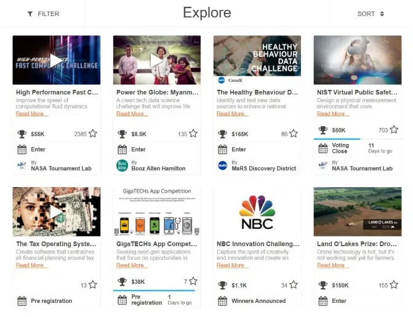Image resolution: width=413 pixels, height=317 pixels.
Task: Click Enter on the Land O'Lakes card
Action: point(339,301)
